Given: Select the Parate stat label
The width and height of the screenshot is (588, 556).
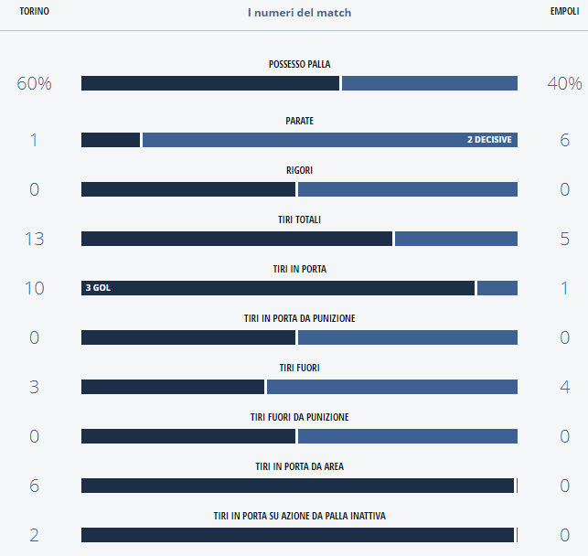Looking at the screenshot, I should tap(299, 121).
